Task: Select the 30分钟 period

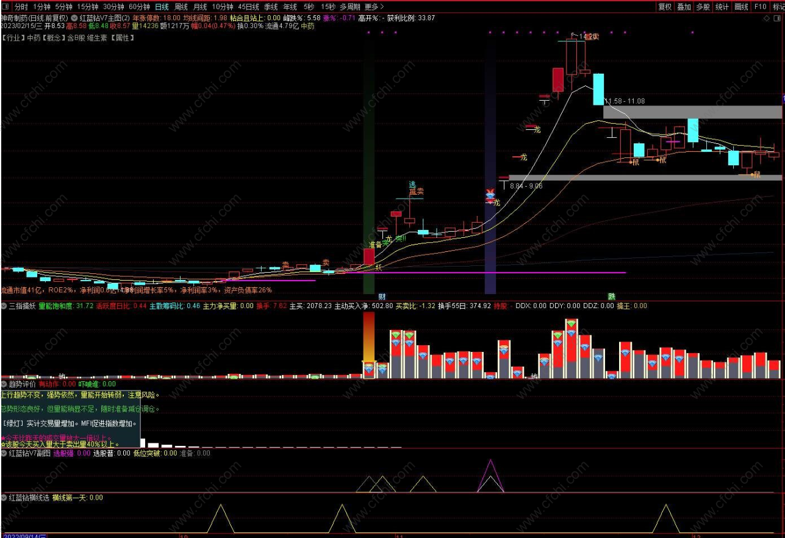Action: (113, 7)
